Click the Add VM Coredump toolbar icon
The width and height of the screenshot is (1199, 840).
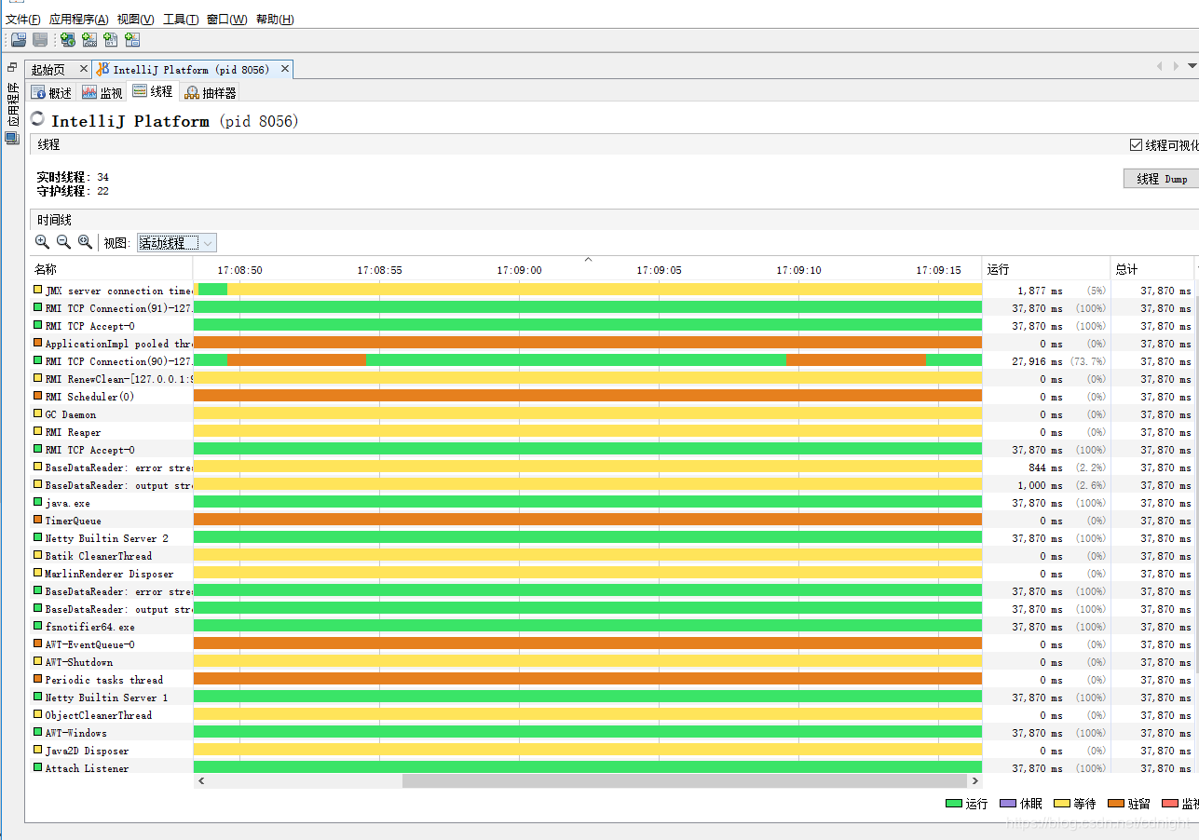(111, 39)
